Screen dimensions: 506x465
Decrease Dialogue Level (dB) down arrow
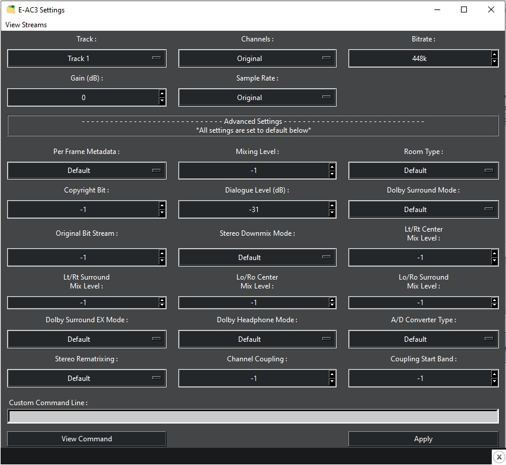click(x=332, y=213)
